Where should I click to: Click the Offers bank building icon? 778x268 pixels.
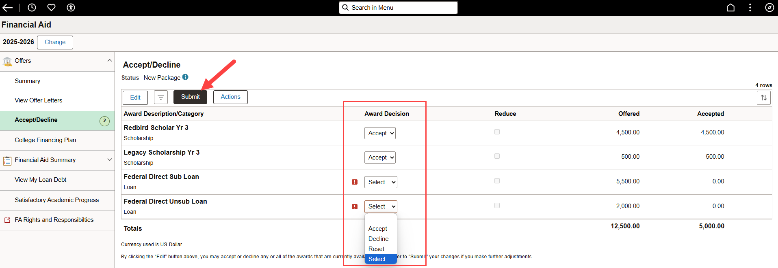point(7,62)
